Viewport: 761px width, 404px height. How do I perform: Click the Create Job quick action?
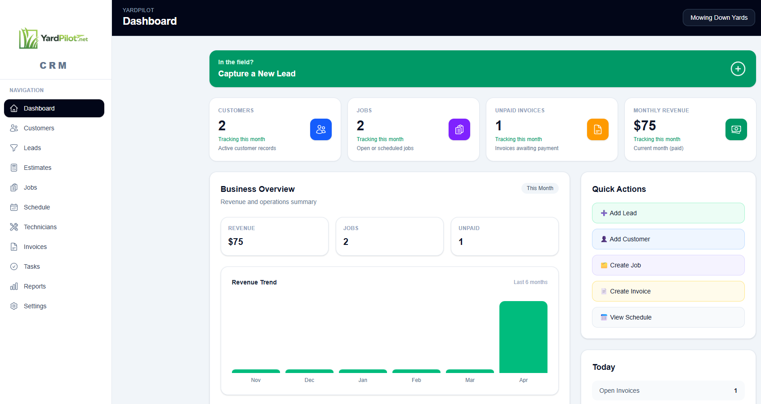668,265
